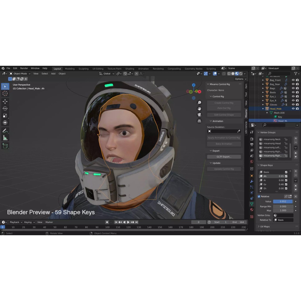Collapse the Animation subpanel
Screen dimensions: 301x301
211,121
